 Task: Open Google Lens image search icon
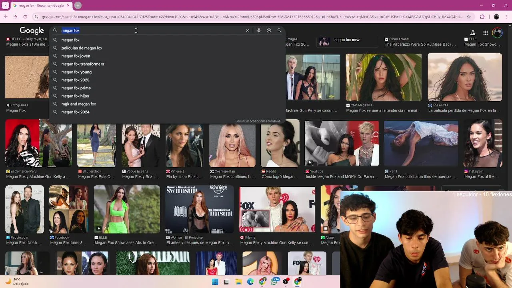[269, 30]
